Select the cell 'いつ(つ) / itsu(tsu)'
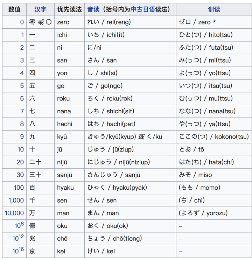 (x=214, y=86)
